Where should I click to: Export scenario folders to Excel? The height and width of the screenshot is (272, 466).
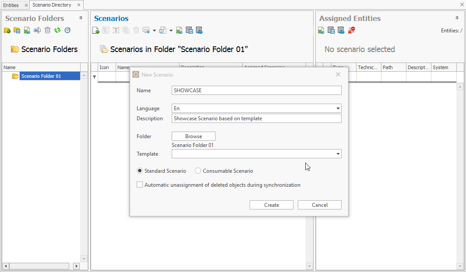pyautogui.click(x=27, y=31)
